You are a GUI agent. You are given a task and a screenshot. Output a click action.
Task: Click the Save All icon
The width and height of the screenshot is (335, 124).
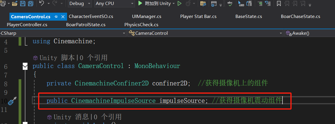click(30, 4)
